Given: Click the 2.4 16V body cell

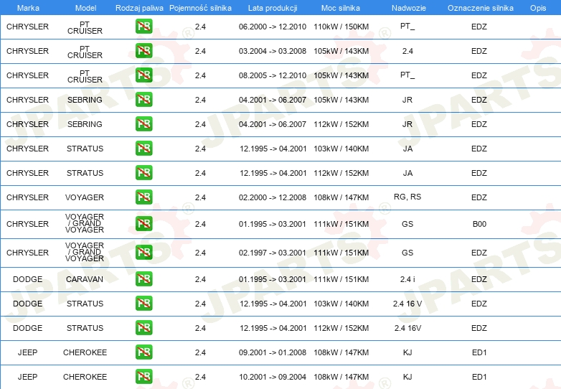Looking at the screenshot, I should (408, 328).
